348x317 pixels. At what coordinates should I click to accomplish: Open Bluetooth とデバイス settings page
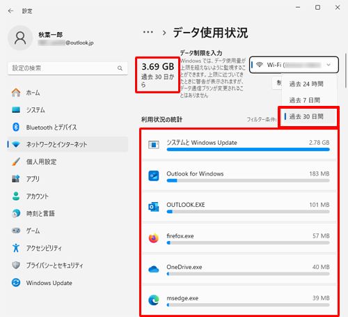(68, 127)
